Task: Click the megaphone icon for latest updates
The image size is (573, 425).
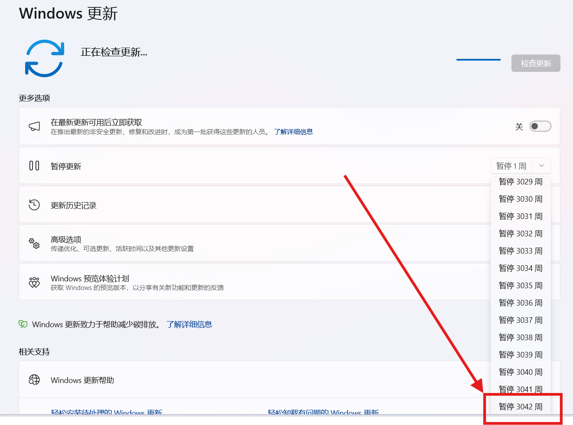Action: tap(34, 126)
